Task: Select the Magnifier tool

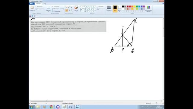Action: (72, 11)
